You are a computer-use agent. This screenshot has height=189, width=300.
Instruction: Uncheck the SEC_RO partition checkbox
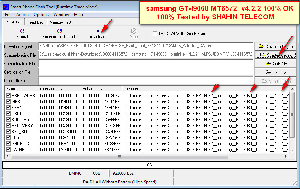8,131
